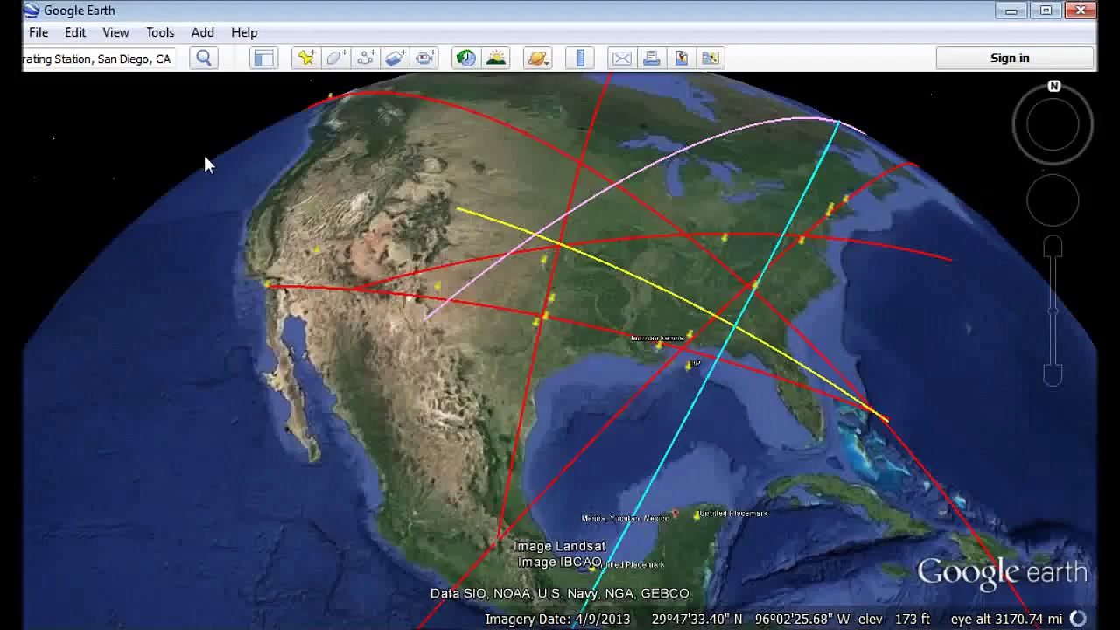Open the View menu
Viewport: 1120px width, 630px height.
115,32
